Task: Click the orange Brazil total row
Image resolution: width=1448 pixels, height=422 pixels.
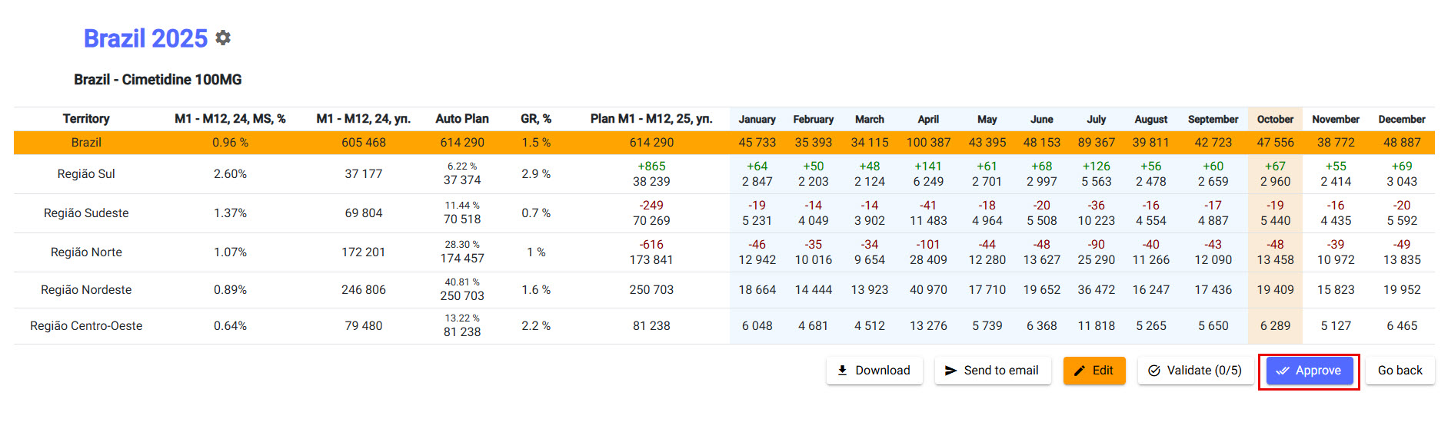Action: (x=86, y=143)
